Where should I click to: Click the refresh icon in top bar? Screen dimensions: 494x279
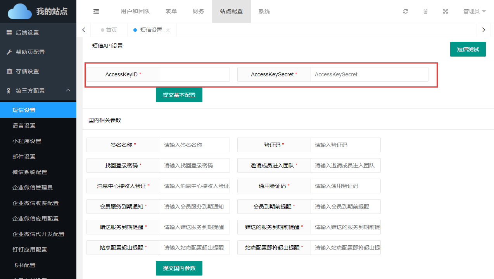[406, 11]
